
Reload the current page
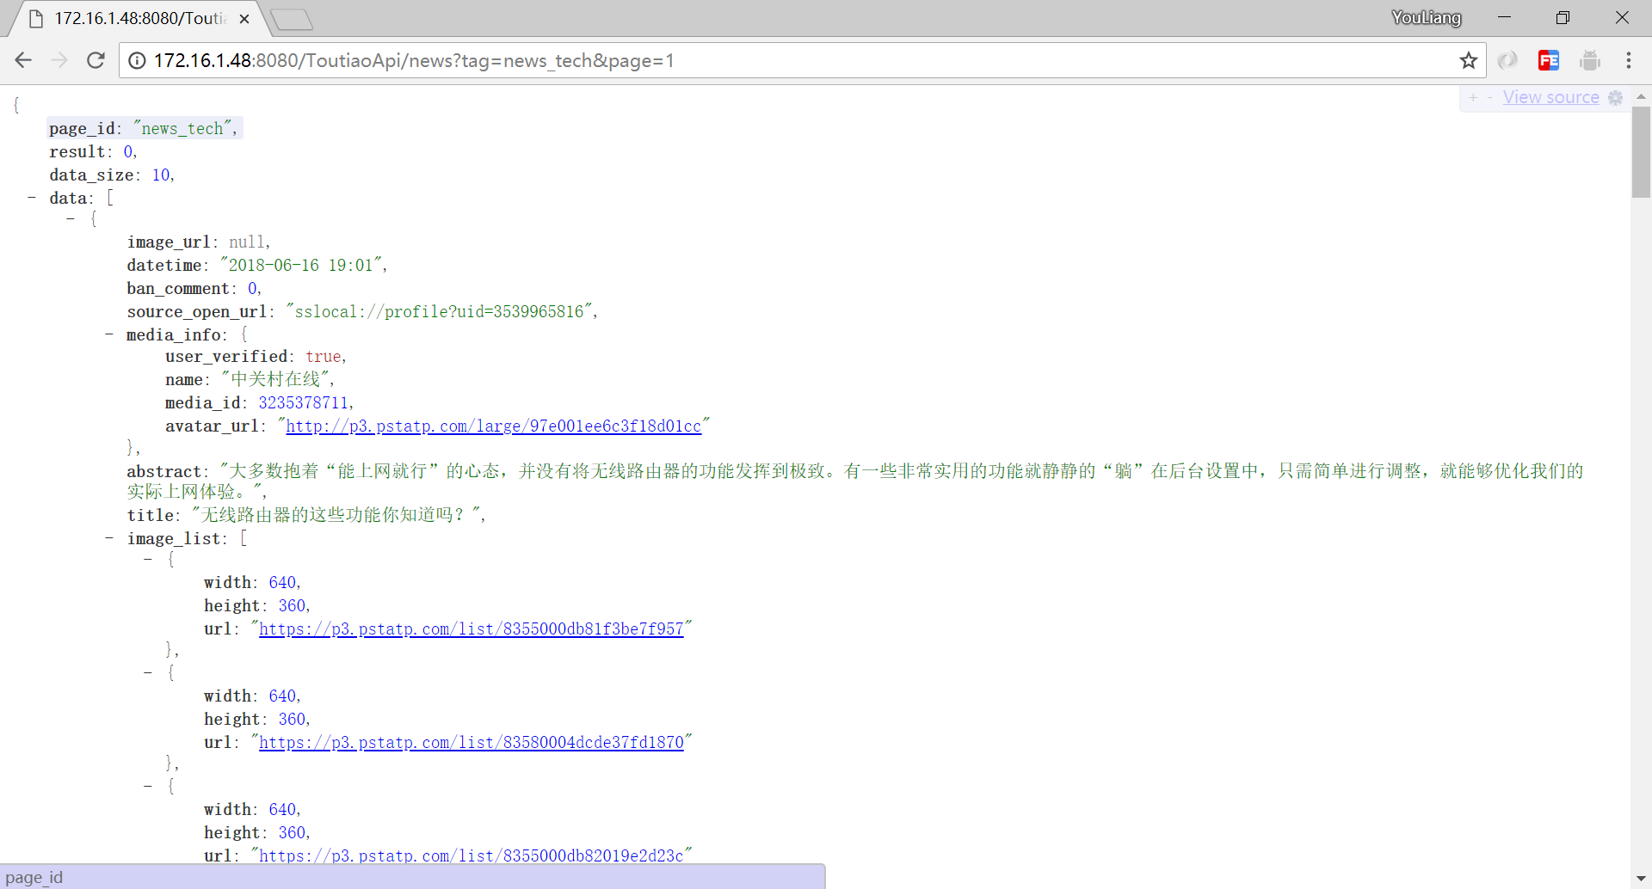click(x=96, y=60)
